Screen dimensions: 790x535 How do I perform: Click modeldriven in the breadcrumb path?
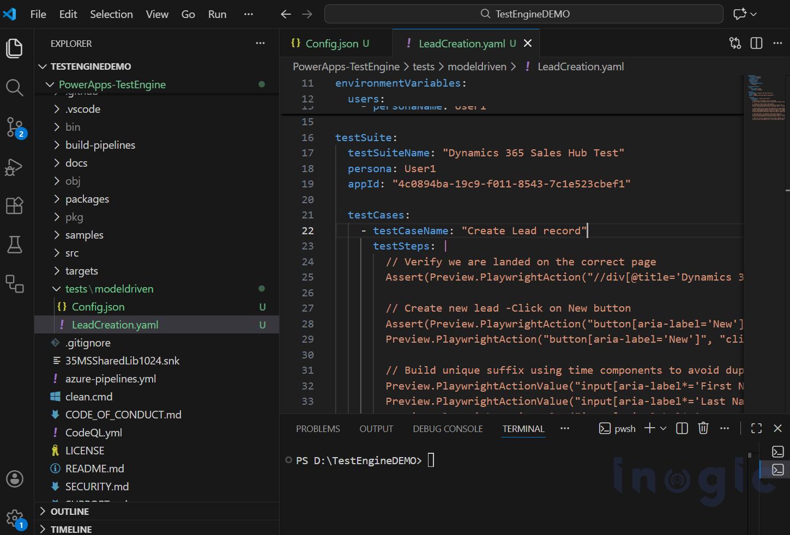[477, 66]
